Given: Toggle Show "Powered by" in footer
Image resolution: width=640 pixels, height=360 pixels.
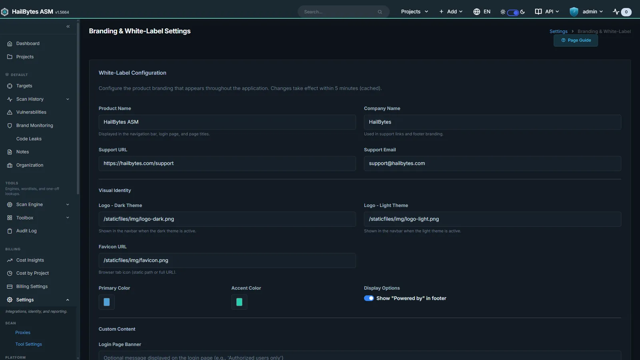Looking at the screenshot, I should [x=369, y=298].
